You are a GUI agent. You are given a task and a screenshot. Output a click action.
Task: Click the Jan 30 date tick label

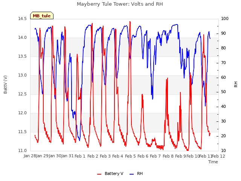pyautogui.click(x=55, y=156)
